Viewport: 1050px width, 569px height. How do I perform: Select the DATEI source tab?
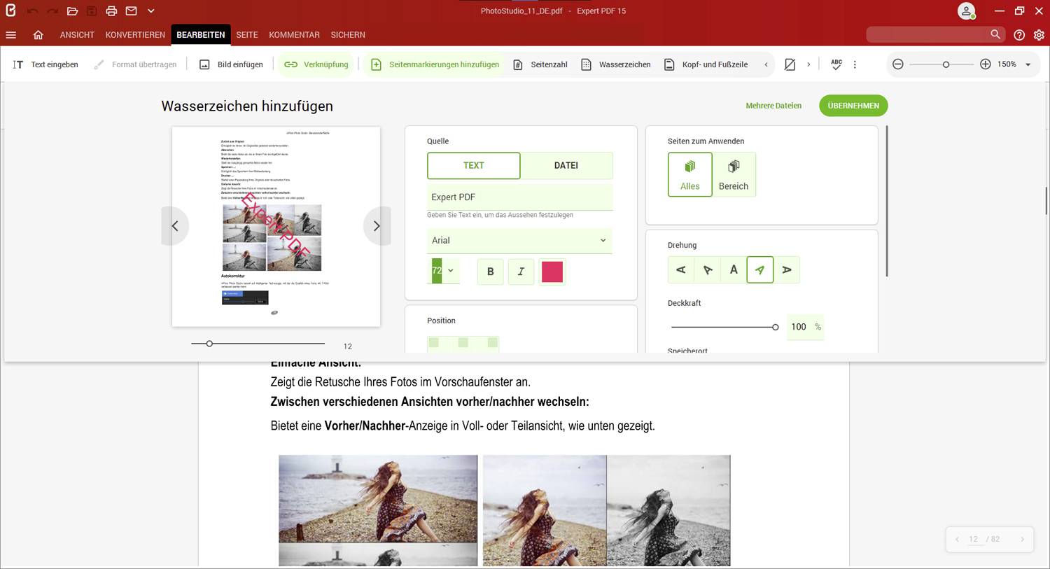point(566,166)
